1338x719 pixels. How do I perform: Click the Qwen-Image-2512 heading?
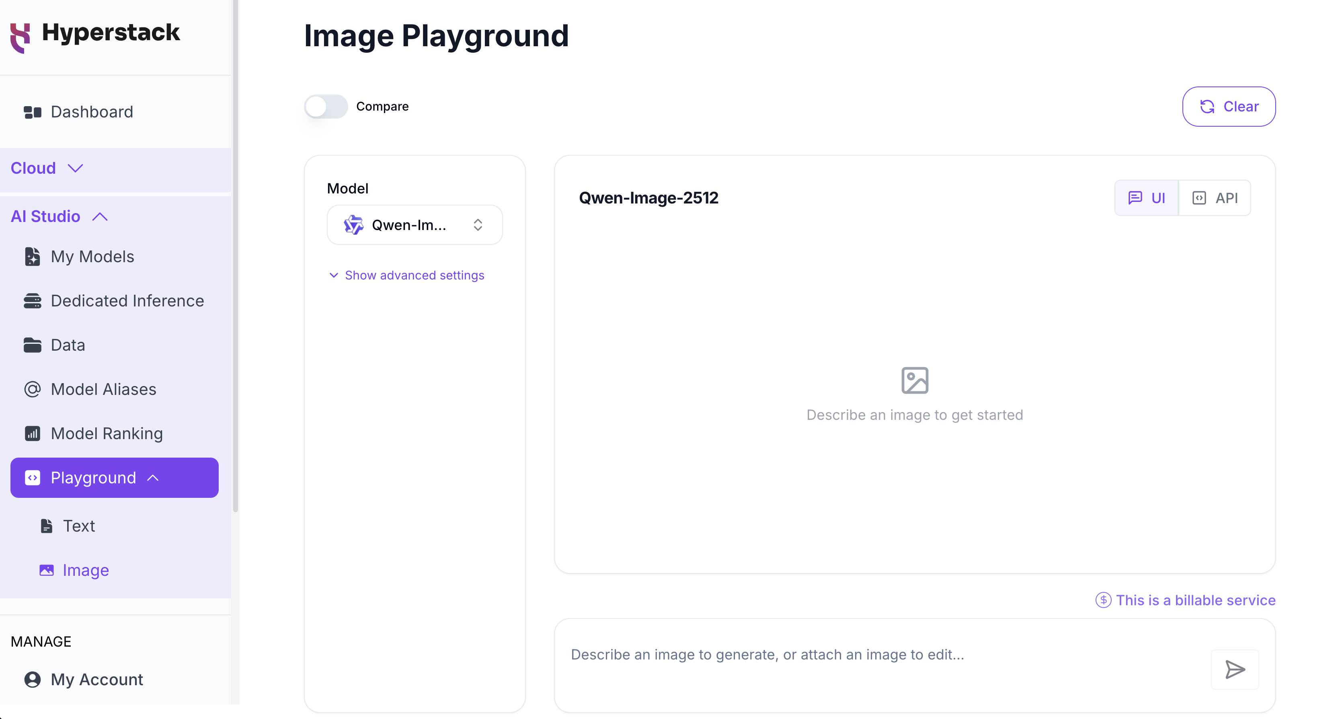pos(648,198)
